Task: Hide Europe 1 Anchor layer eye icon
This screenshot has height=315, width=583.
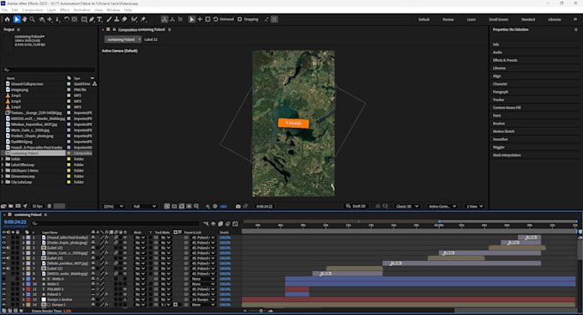Action: pos(4,300)
